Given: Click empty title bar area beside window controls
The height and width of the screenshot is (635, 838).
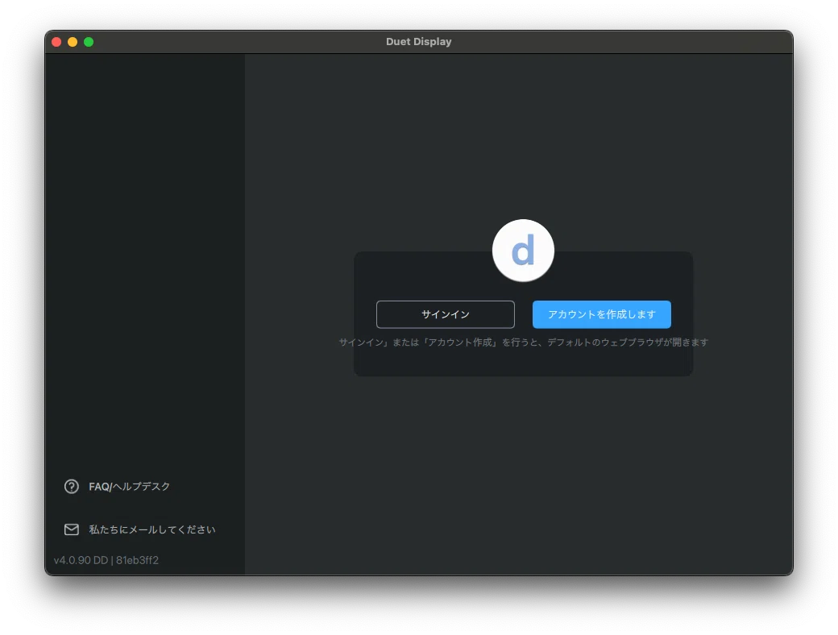Looking at the screenshot, I should pos(240,42).
